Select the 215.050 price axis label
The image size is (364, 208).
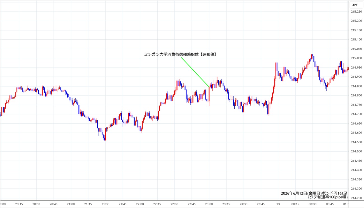(356, 49)
